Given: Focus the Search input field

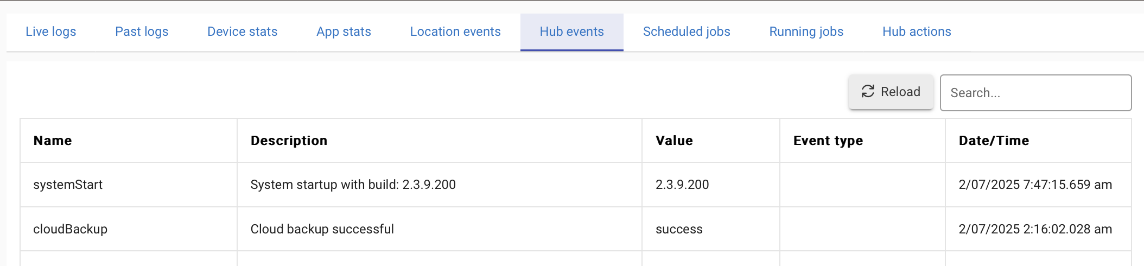Looking at the screenshot, I should (x=1035, y=93).
